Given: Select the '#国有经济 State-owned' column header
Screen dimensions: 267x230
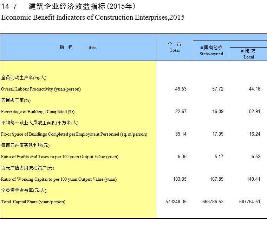Looking at the screenshot, I should (211, 51).
